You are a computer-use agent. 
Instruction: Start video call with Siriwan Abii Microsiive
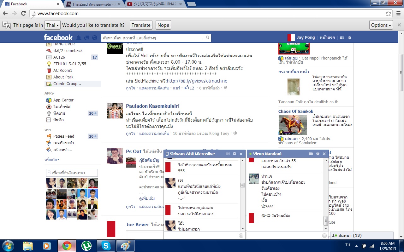tap(228, 154)
